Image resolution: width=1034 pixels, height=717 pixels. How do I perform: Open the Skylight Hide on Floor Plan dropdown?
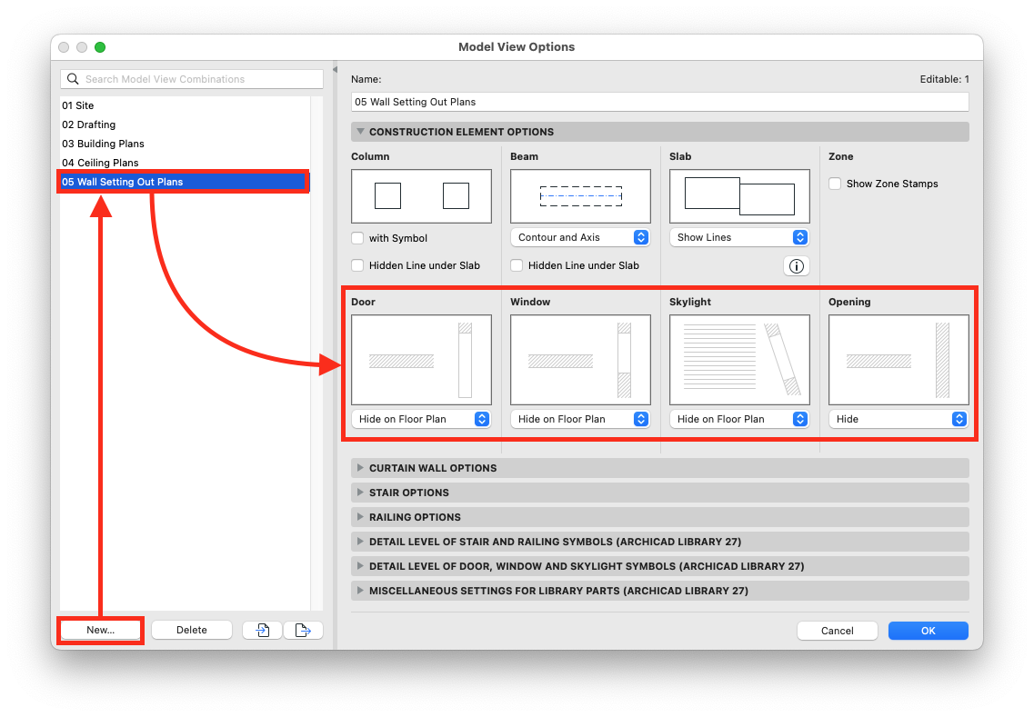739,419
